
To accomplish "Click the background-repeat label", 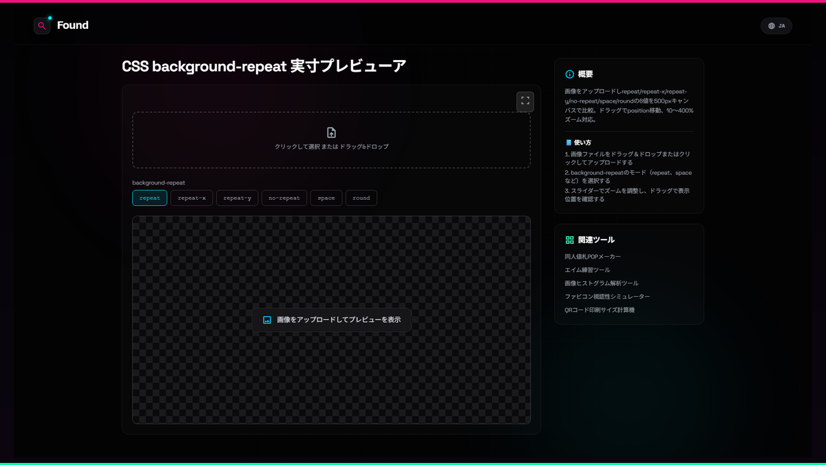I will pos(158,183).
